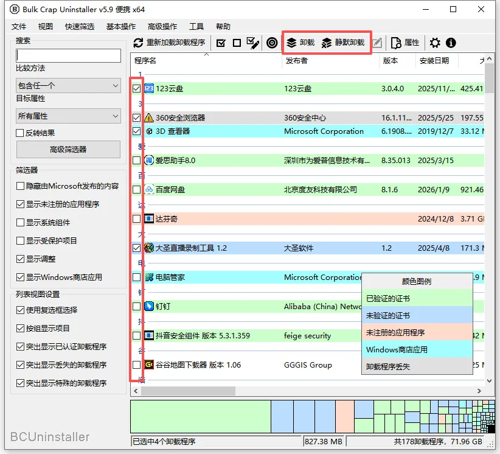500x454 pixels.
Task: Open settings via the gear icon
Action: click(435, 43)
